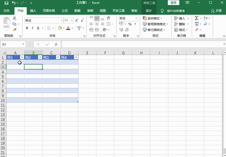
Task: Expand the Name Box dropdown arrow
Action: click(x=23, y=44)
